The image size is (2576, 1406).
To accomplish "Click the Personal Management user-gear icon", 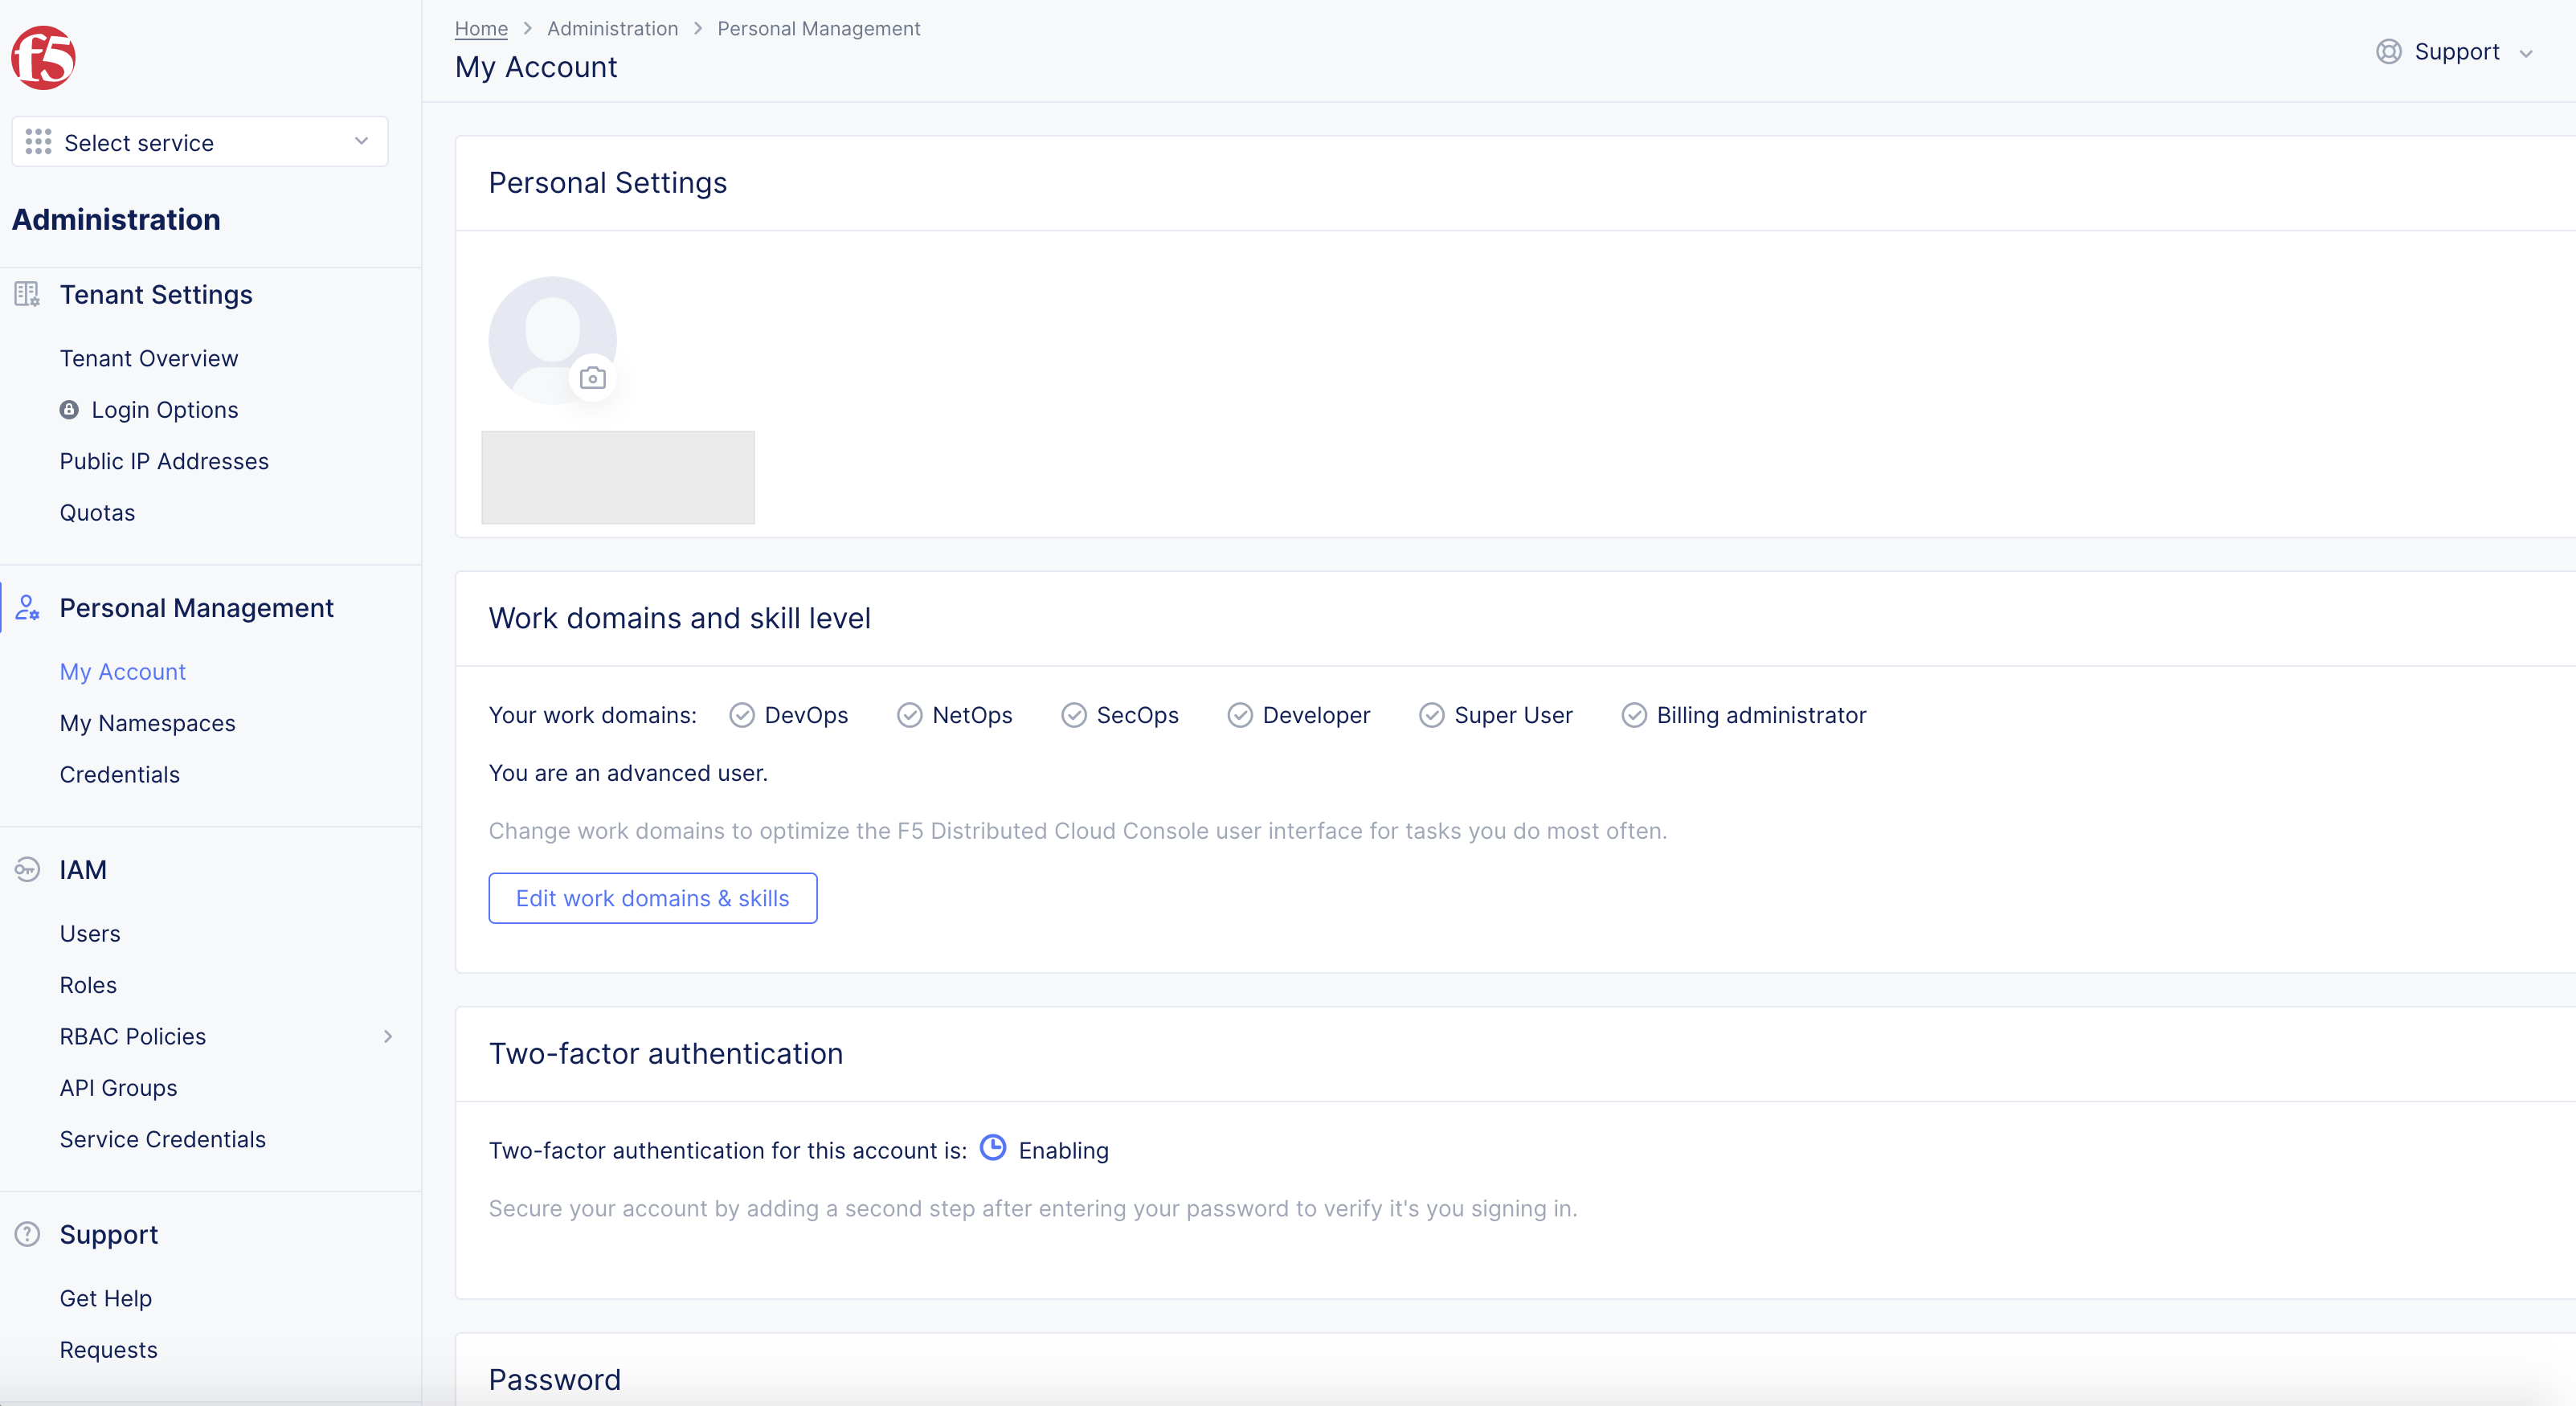I will [x=26, y=608].
